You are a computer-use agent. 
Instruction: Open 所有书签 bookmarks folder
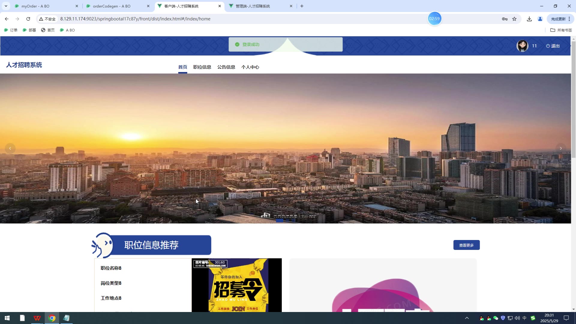[x=561, y=30]
